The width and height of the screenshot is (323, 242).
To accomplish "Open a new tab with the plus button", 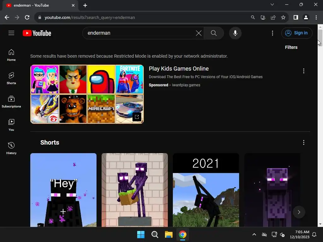I will (85, 5).
